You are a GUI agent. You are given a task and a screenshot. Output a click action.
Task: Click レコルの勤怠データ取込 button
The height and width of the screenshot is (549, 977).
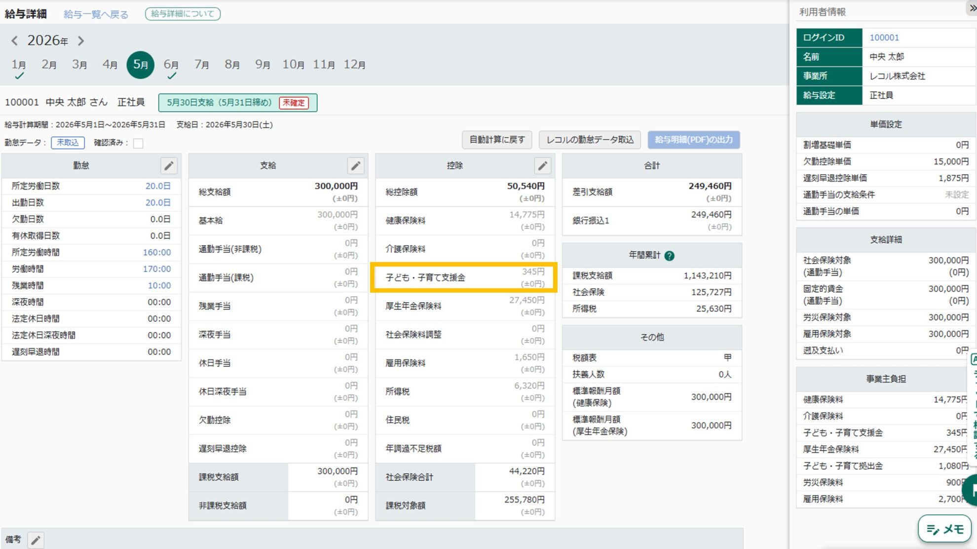[x=590, y=140]
